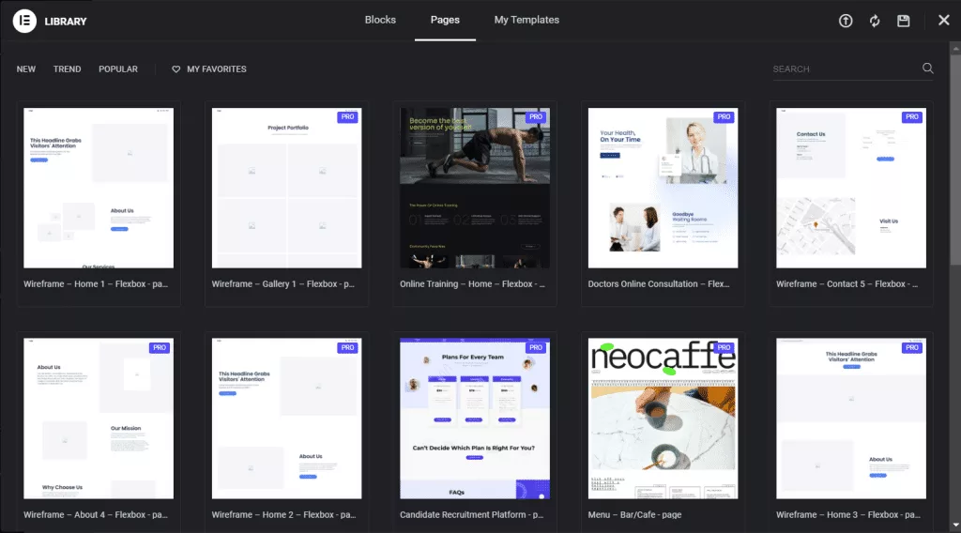Close the library with X icon

click(x=944, y=21)
